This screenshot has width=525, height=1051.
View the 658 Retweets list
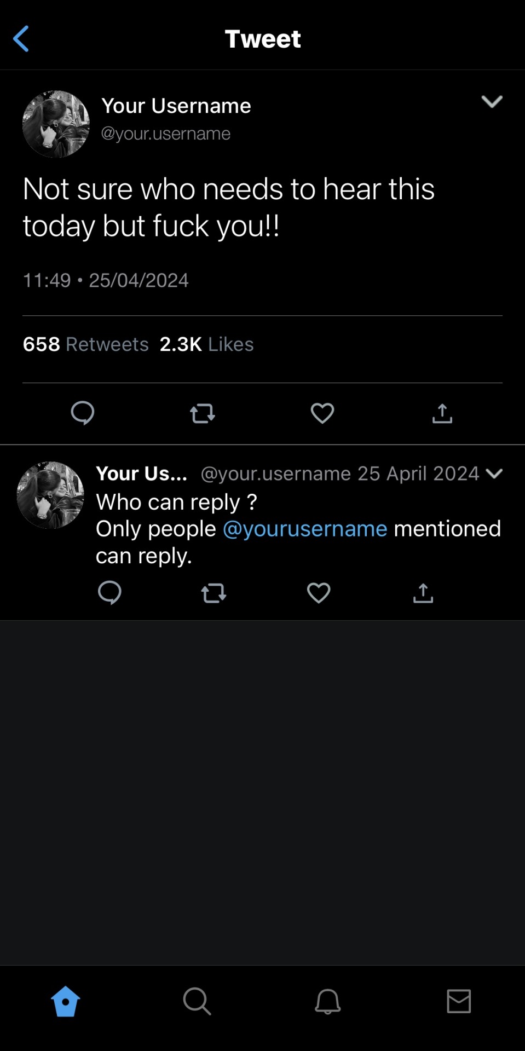(x=86, y=344)
